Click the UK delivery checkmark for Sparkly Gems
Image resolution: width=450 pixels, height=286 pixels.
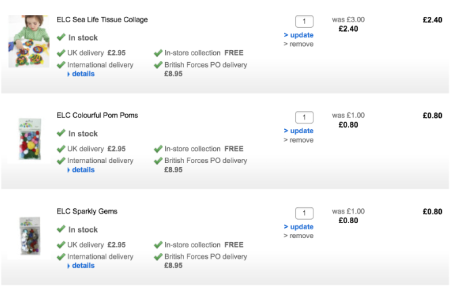61,245
